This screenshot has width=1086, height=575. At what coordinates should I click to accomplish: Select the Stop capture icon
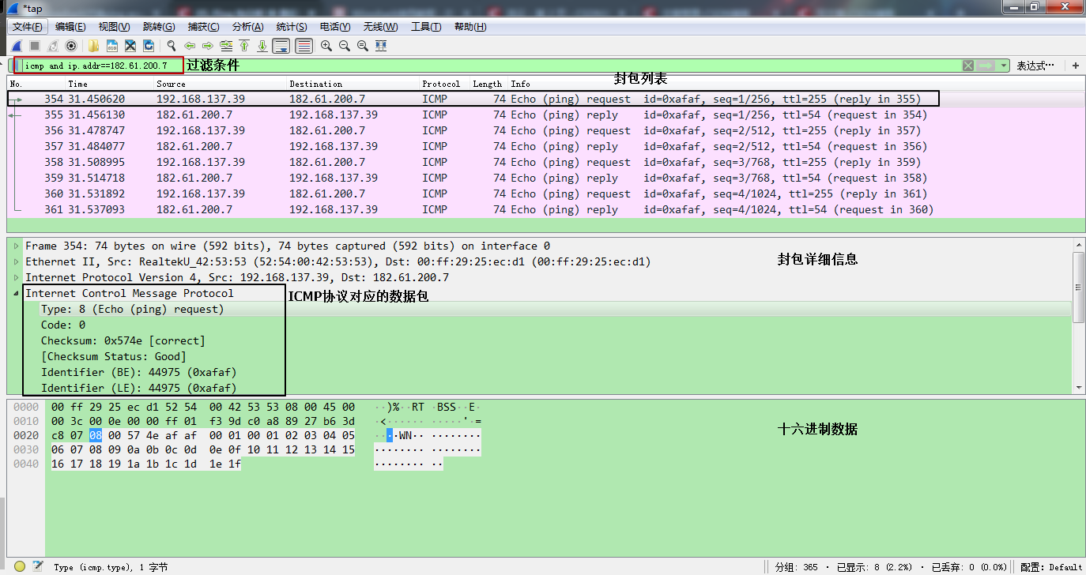click(33, 45)
